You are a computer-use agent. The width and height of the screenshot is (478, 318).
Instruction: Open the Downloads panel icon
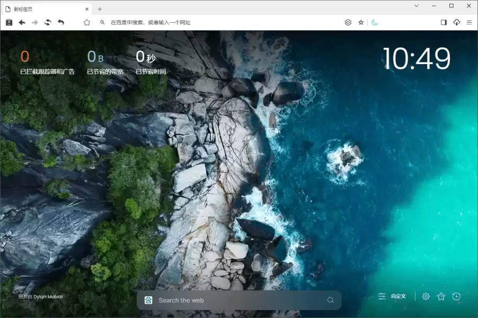tap(456, 22)
